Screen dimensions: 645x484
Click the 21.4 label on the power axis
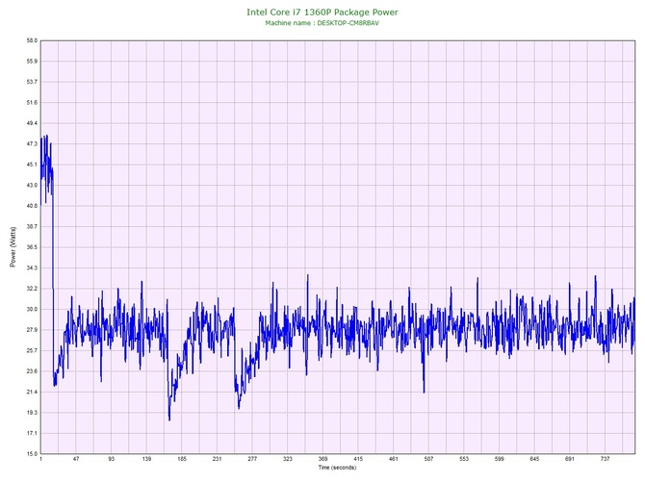click(x=31, y=392)
